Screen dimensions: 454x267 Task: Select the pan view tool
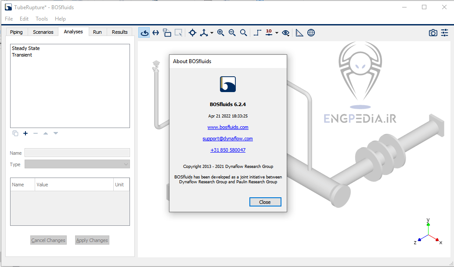coord(155,33)
